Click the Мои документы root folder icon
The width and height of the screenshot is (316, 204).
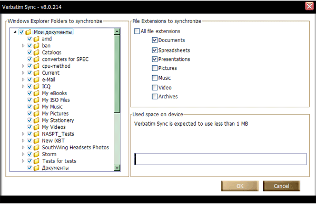[28, 32]
